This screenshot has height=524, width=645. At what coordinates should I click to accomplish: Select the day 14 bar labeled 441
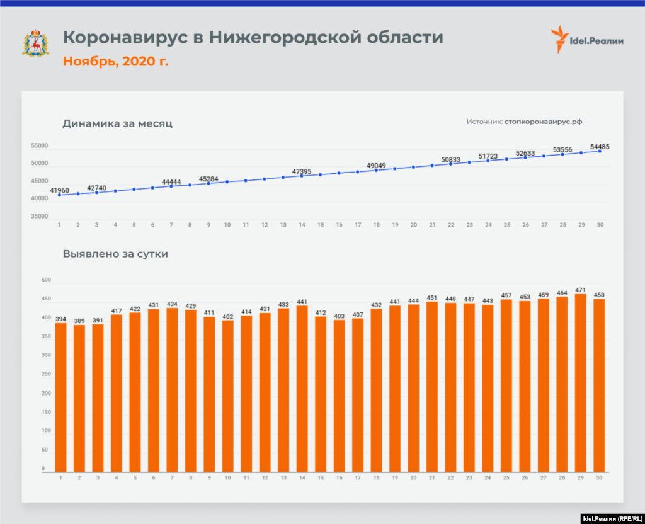(302, 389)
